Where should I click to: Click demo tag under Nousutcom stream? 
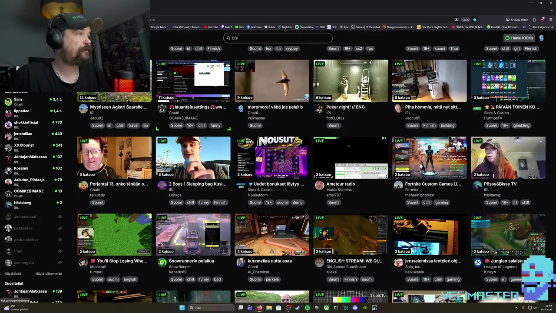pos(298,202)
